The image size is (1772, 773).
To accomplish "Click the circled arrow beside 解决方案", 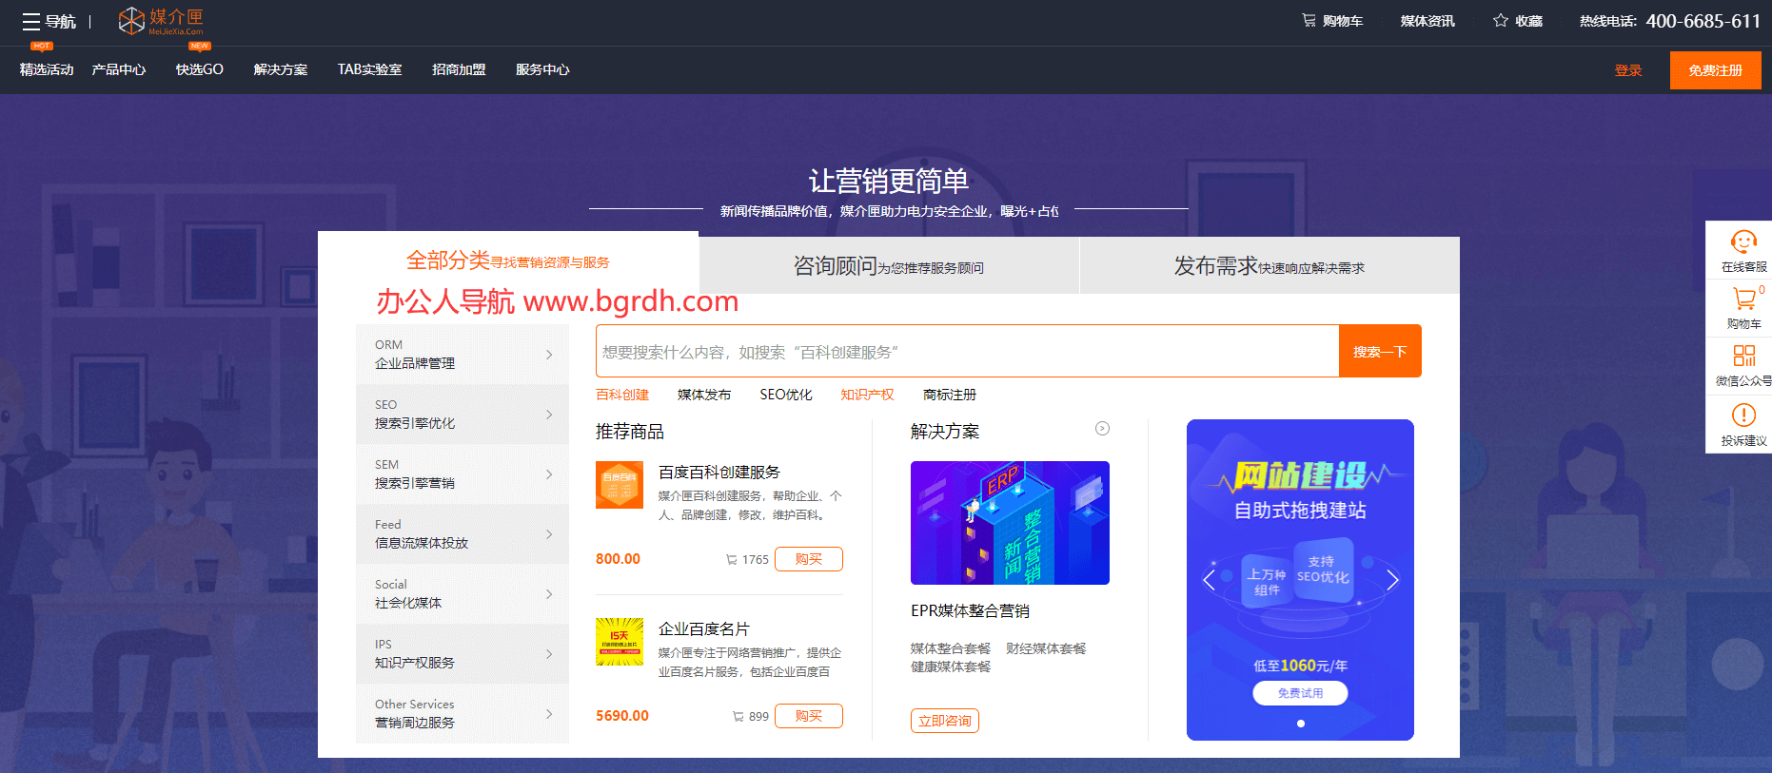I will pos(1102,429).
